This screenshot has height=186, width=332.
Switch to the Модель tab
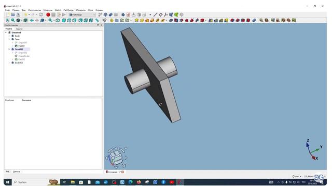9,29
